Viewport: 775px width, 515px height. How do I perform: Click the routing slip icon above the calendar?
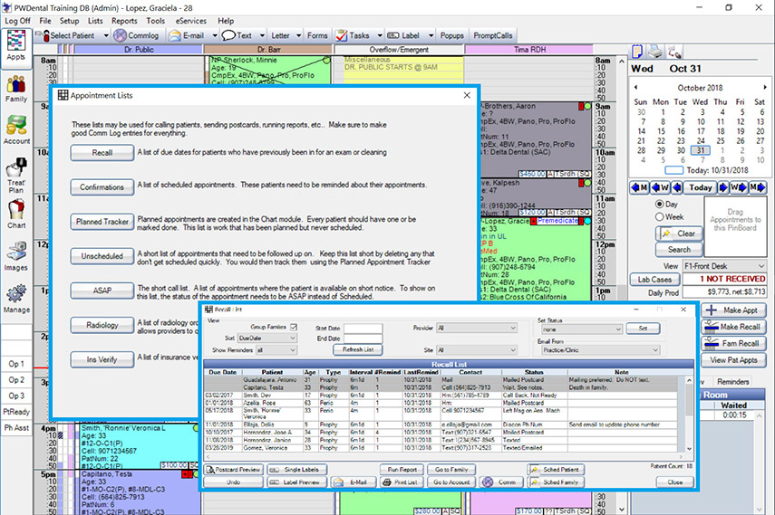(x=674, y=52)
